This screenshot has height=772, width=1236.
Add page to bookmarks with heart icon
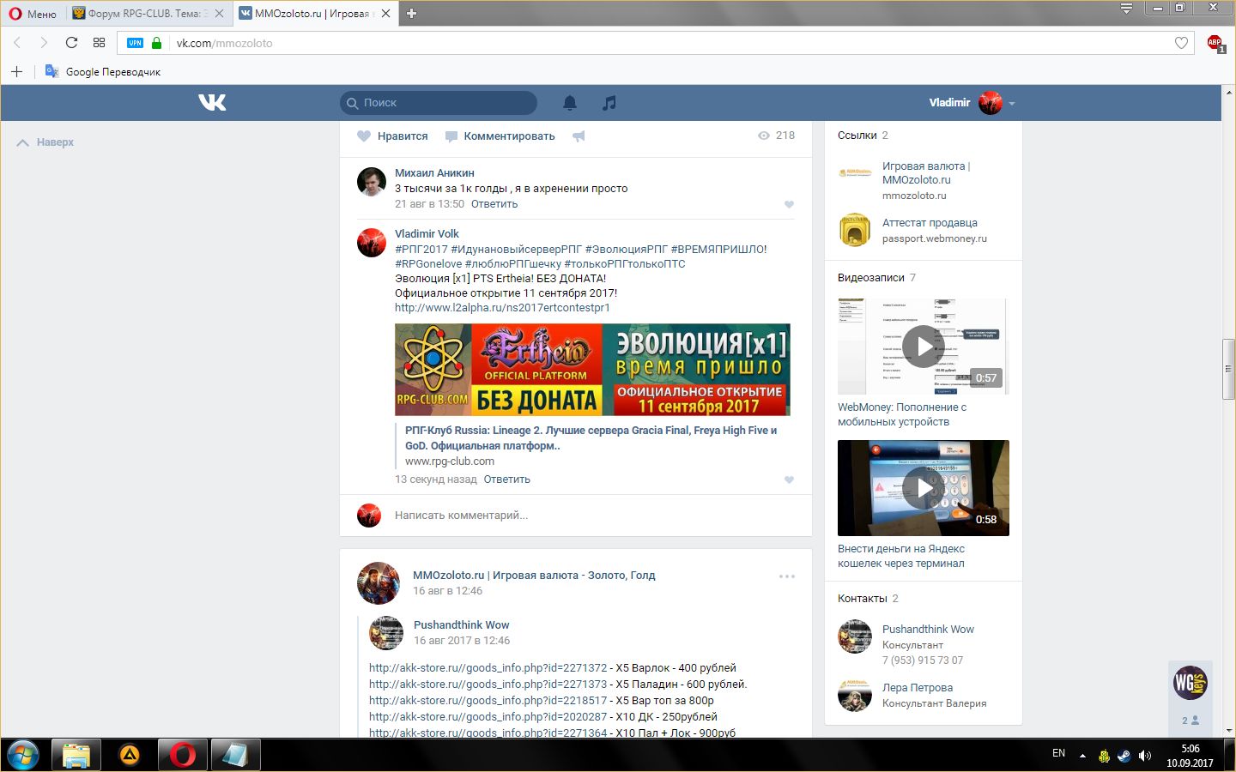pos(1181,43)
